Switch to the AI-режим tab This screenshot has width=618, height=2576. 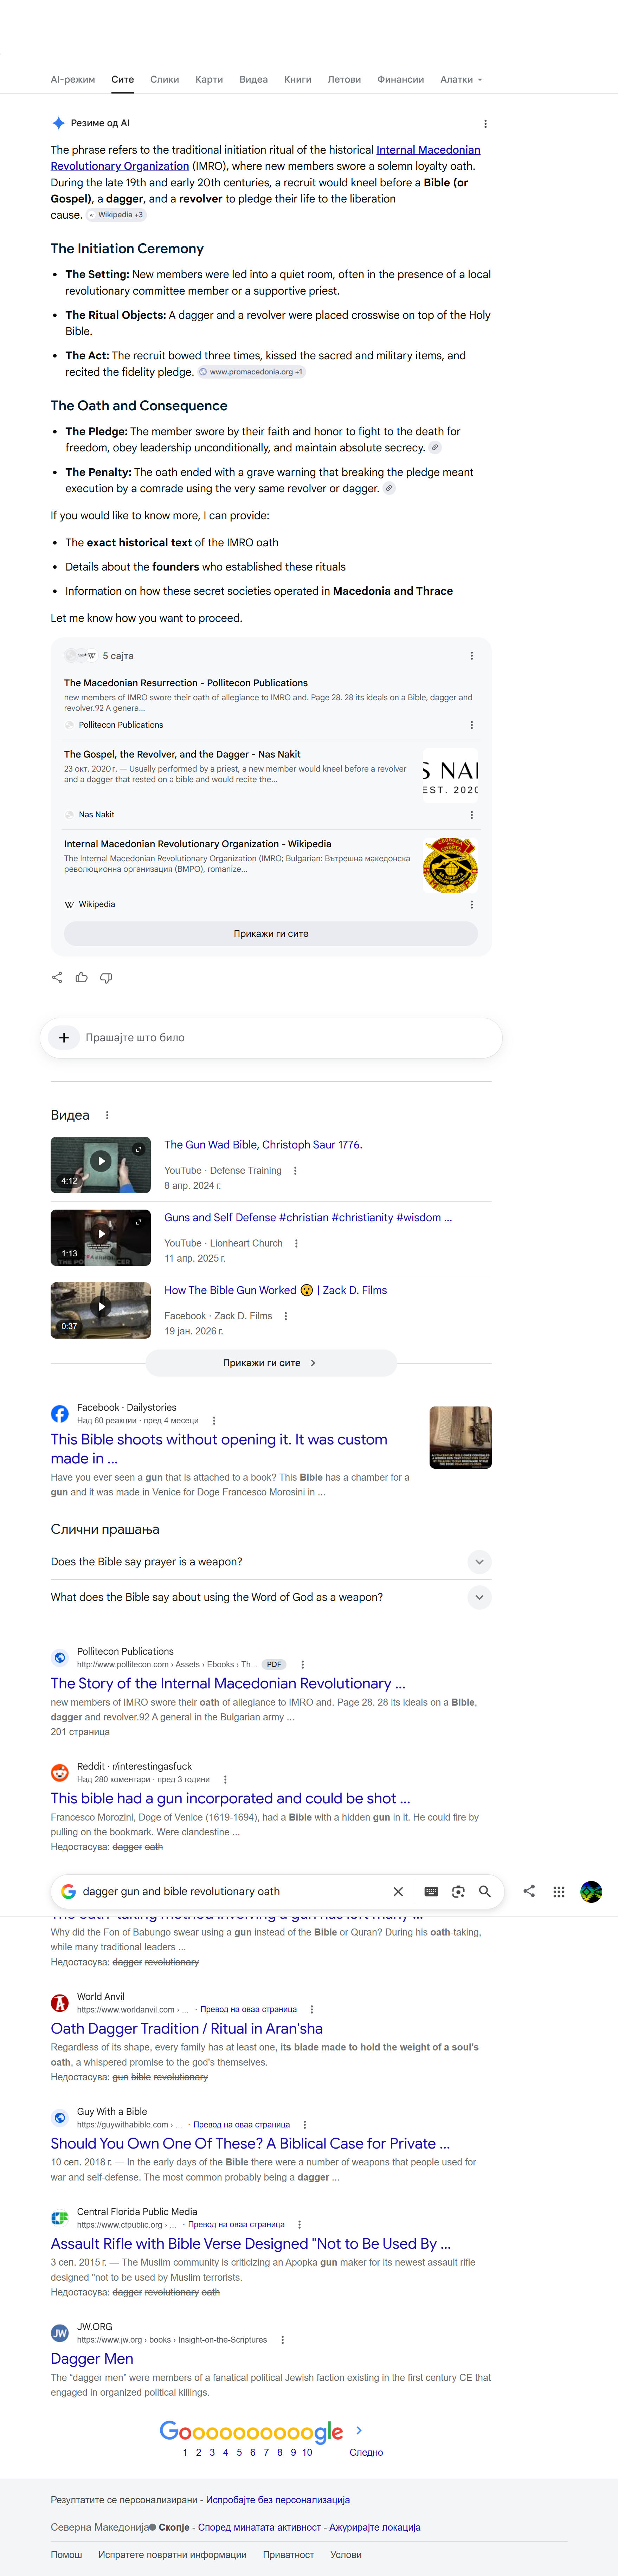[73, 80]
